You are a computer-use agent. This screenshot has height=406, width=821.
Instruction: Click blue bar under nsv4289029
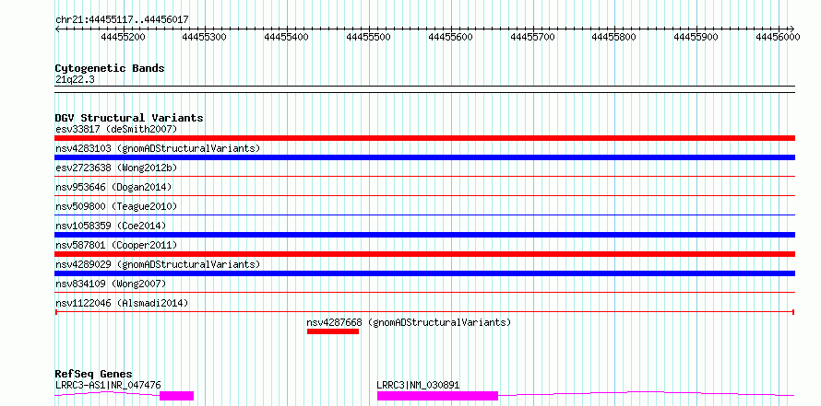[x=425, y=273]
